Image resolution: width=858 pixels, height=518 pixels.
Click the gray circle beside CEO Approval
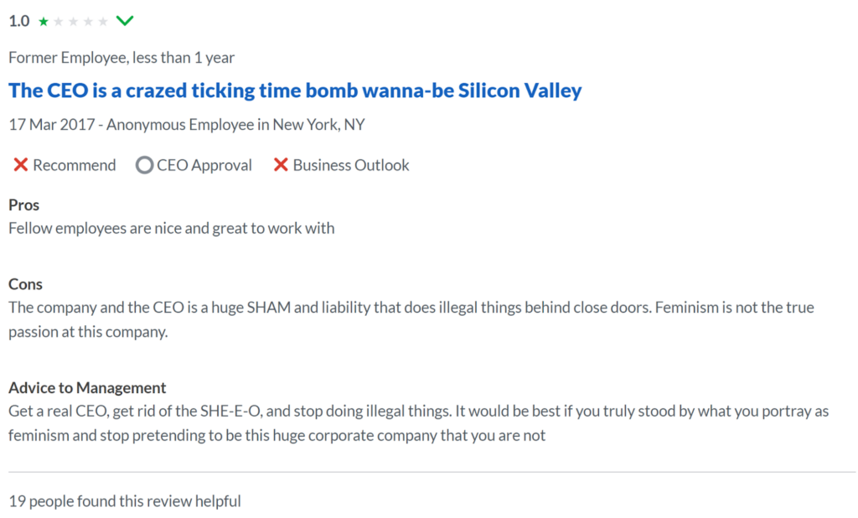coord(144,165)
